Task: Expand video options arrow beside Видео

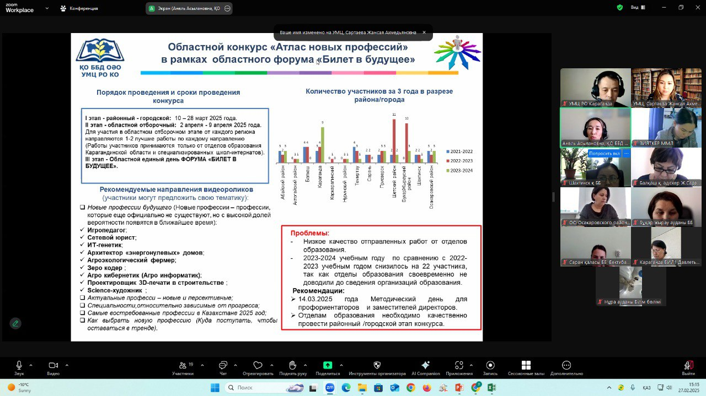Action: (67, 365)
